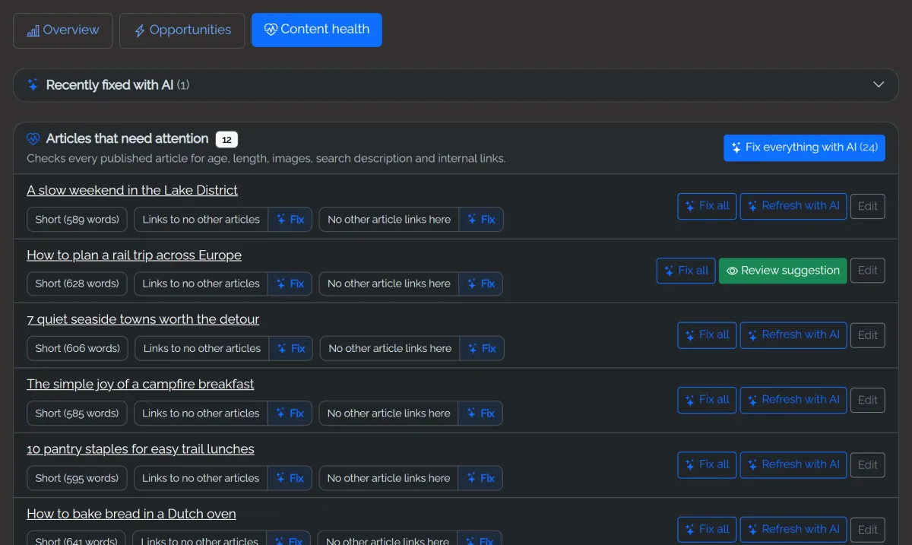
Task: Open article A slow weekend in the Lake District
Action: coord(132,190)
